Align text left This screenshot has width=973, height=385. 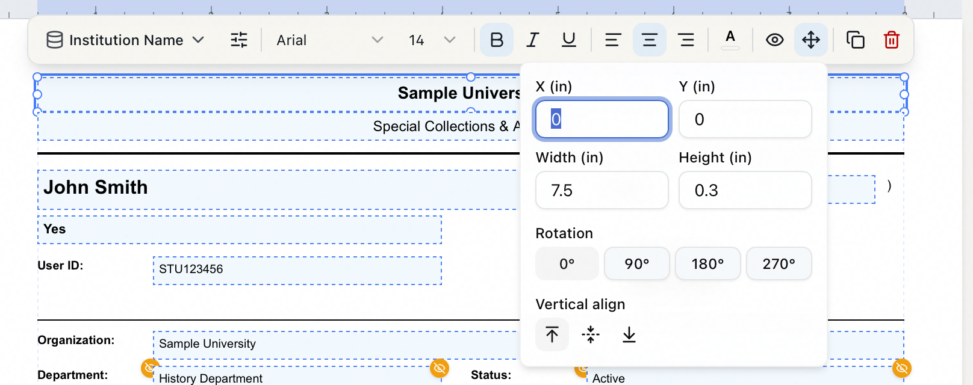(x=614, y=40)
